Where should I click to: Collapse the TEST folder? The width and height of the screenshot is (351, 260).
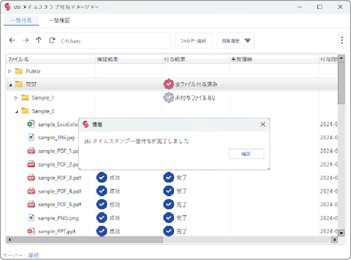(x=9, y=84)
